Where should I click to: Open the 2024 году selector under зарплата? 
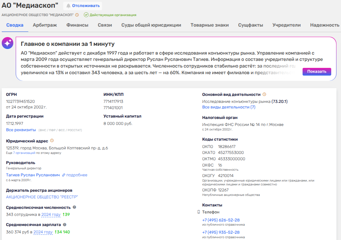coord(43,232)
